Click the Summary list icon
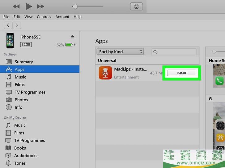Screen dimensions: 225x168 9,62
